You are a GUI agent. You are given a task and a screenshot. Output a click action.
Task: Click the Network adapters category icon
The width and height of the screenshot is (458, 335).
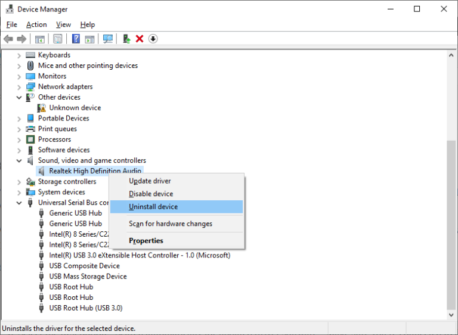[x=30, y=87]
